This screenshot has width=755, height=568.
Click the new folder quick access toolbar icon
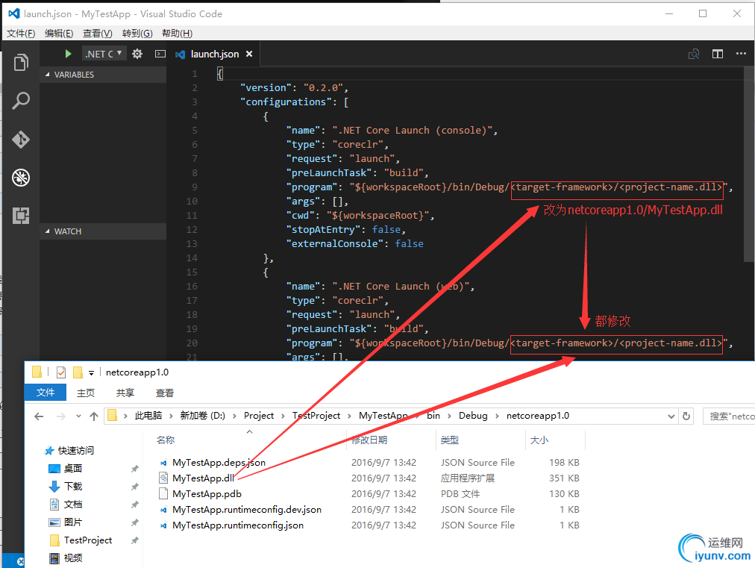click(78, 372)
